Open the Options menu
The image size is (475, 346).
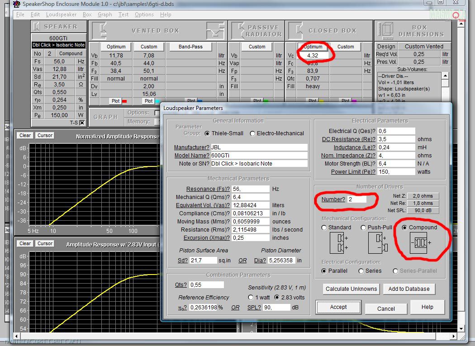pos(144,14)
